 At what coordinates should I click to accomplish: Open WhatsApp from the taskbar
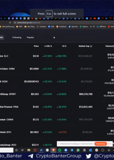pyautogui.click(x=78, y=150)
